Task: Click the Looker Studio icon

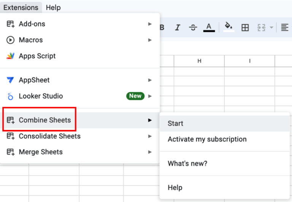Action: point(11,96)
